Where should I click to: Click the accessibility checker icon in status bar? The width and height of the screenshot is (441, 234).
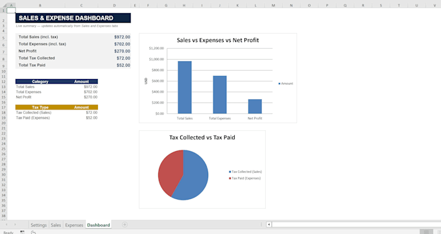tap(33, 232)
